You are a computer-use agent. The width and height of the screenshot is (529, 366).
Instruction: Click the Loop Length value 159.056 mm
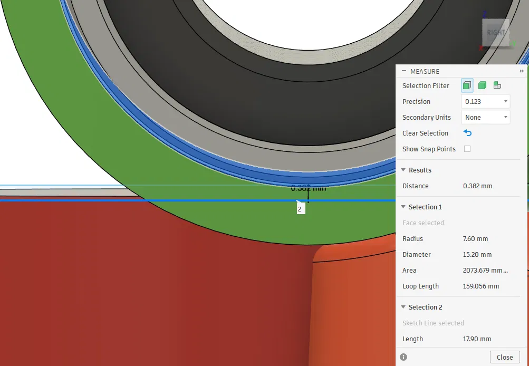click(481, 286)
